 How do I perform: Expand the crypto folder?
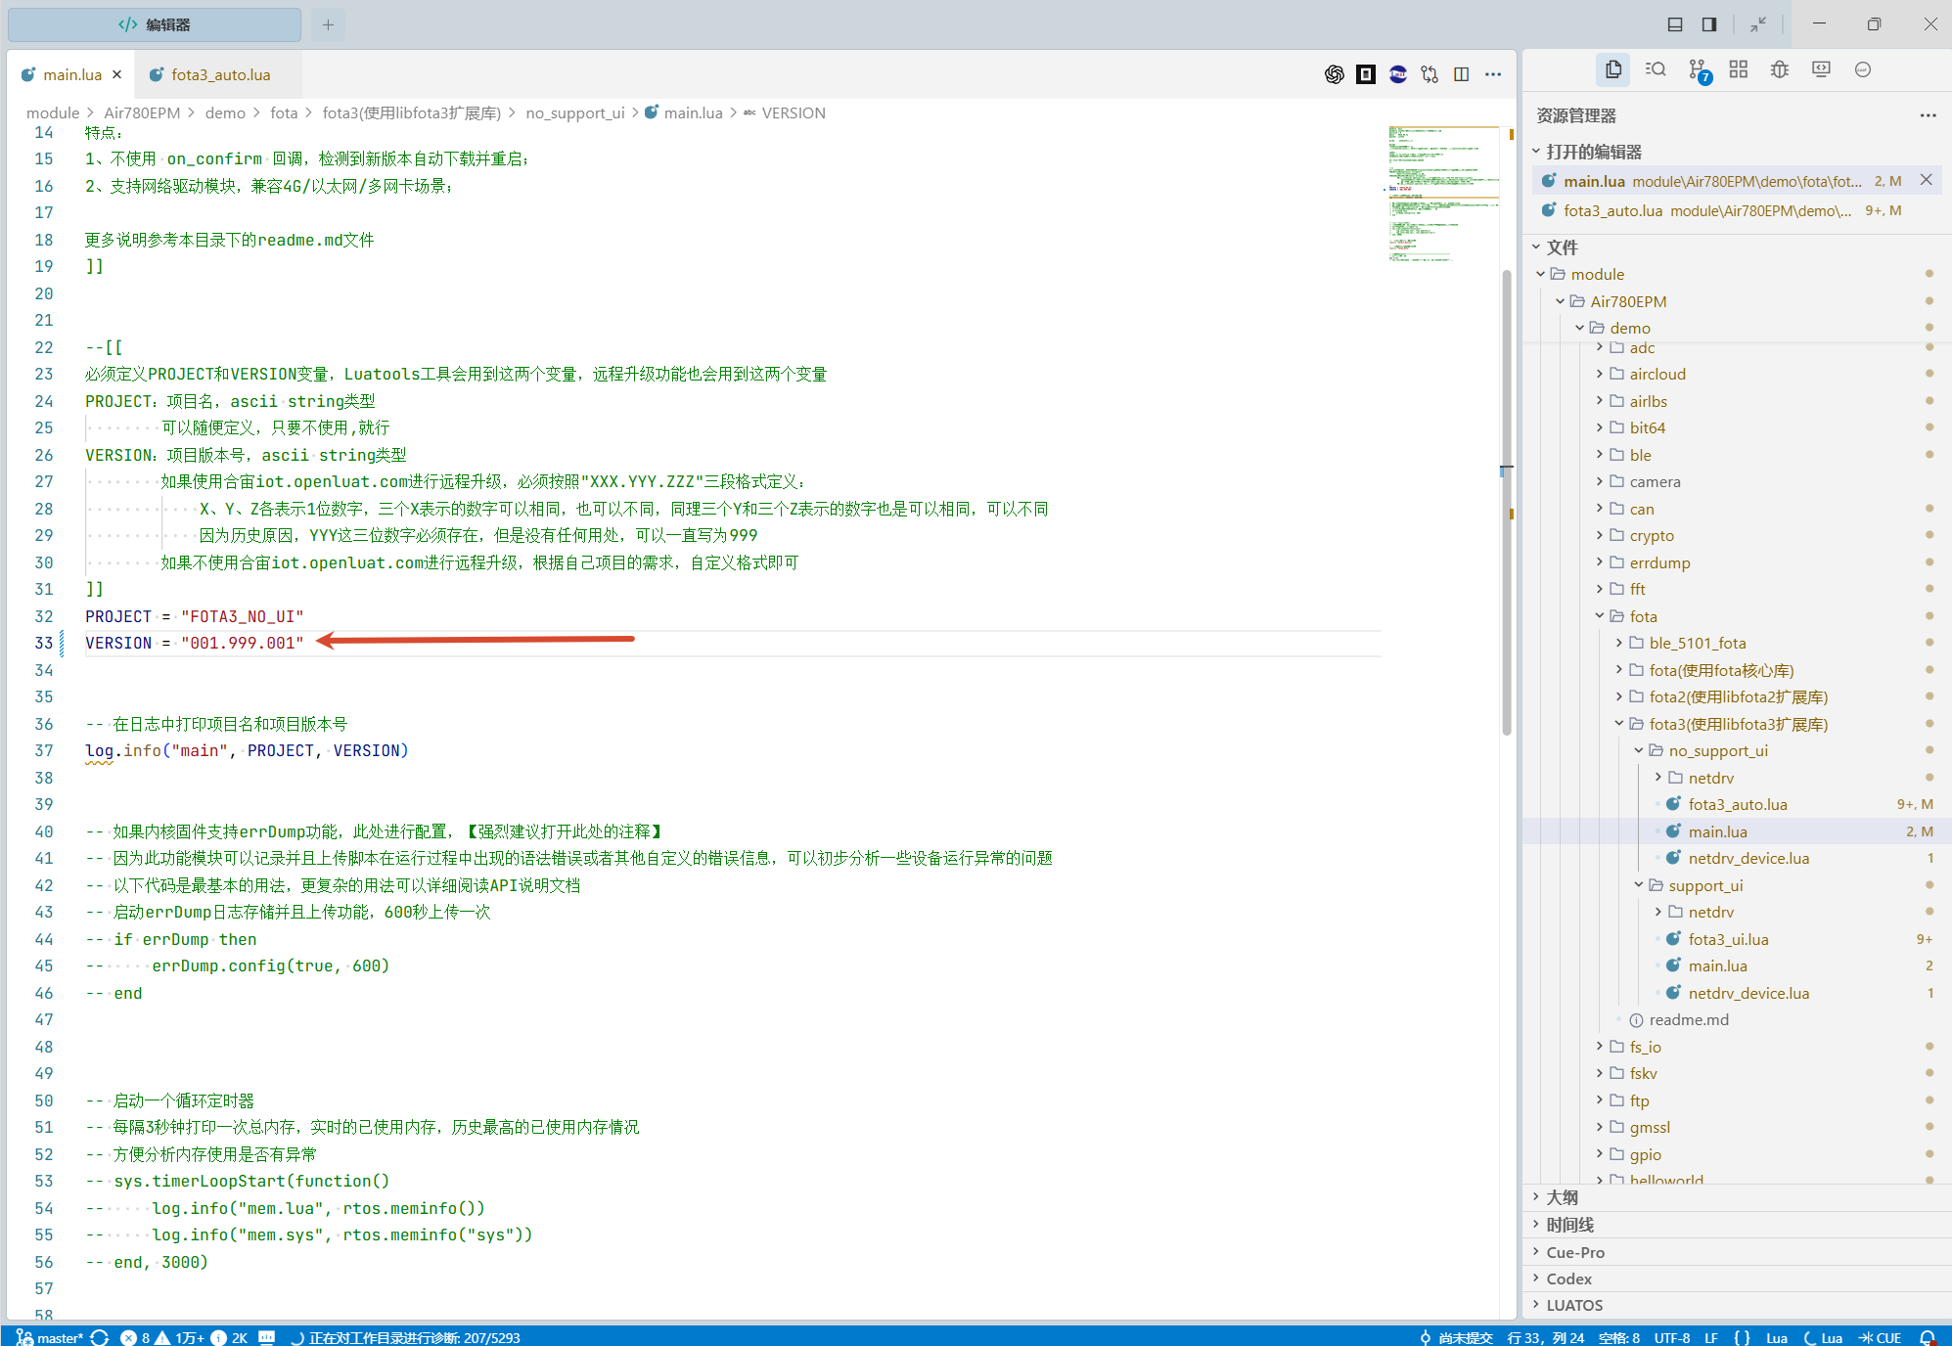tap(1651, 535)
